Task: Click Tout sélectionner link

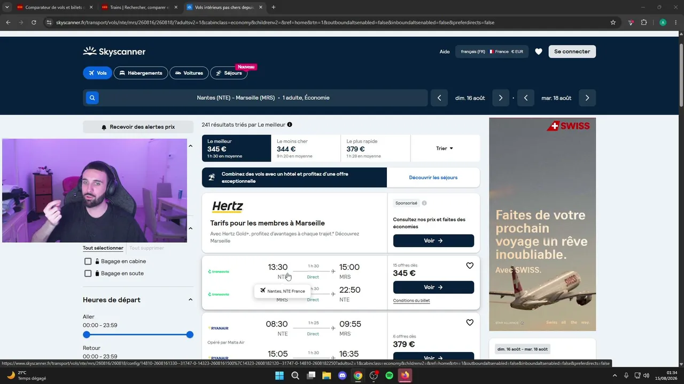Action: (x=103, y=248)
